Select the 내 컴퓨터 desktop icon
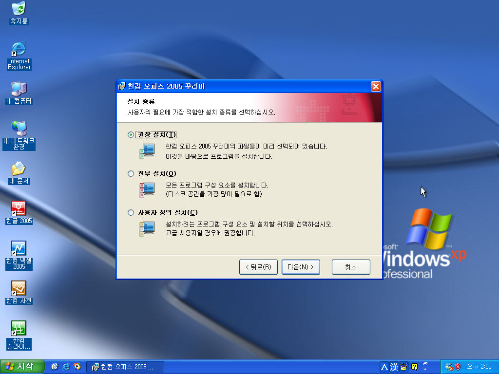This screenshot has height=374, width=499. [19, 93]
